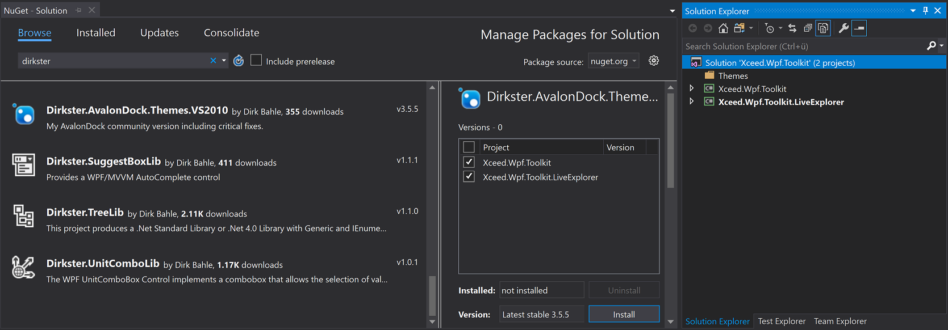This screenshot has height=330, width=948.
Task: Select the bottom Solution Explorer tab
Action: 717,321
